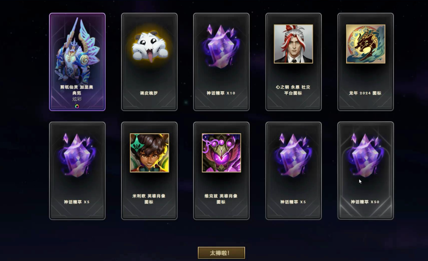Click the 神话精萃 X10 label text
428x261 pixels.
(x=221, y=93)
